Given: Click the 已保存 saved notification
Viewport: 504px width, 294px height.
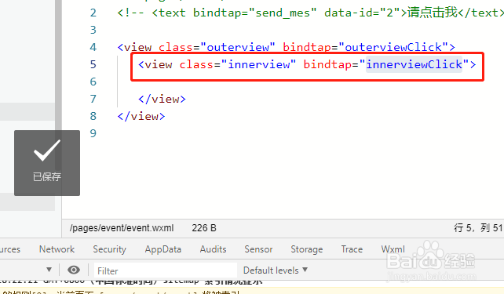Looking at the screenshot, I should coord(47,163).
